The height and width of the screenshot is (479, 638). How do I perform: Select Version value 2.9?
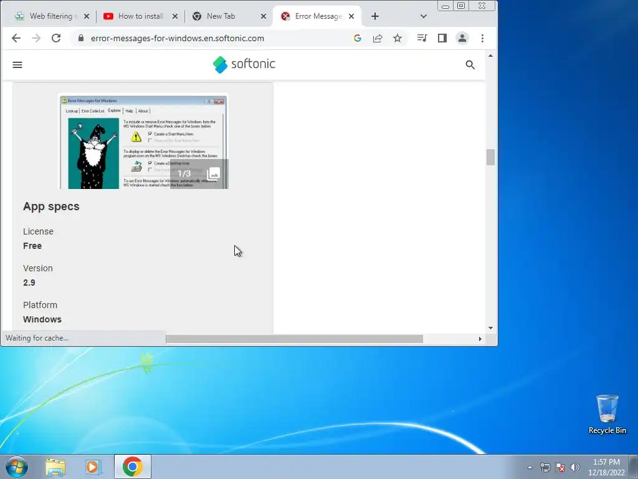(x=29, y=283)
